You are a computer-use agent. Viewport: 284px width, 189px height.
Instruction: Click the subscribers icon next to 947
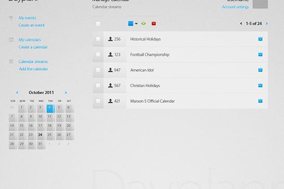pyautogui.click(x=110, y=70)
